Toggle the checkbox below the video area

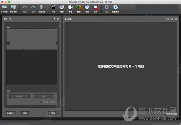pos(165,114)
